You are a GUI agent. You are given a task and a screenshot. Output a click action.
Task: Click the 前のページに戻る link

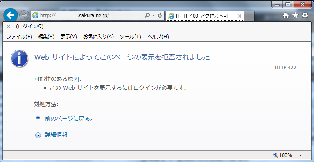(69, 118)
